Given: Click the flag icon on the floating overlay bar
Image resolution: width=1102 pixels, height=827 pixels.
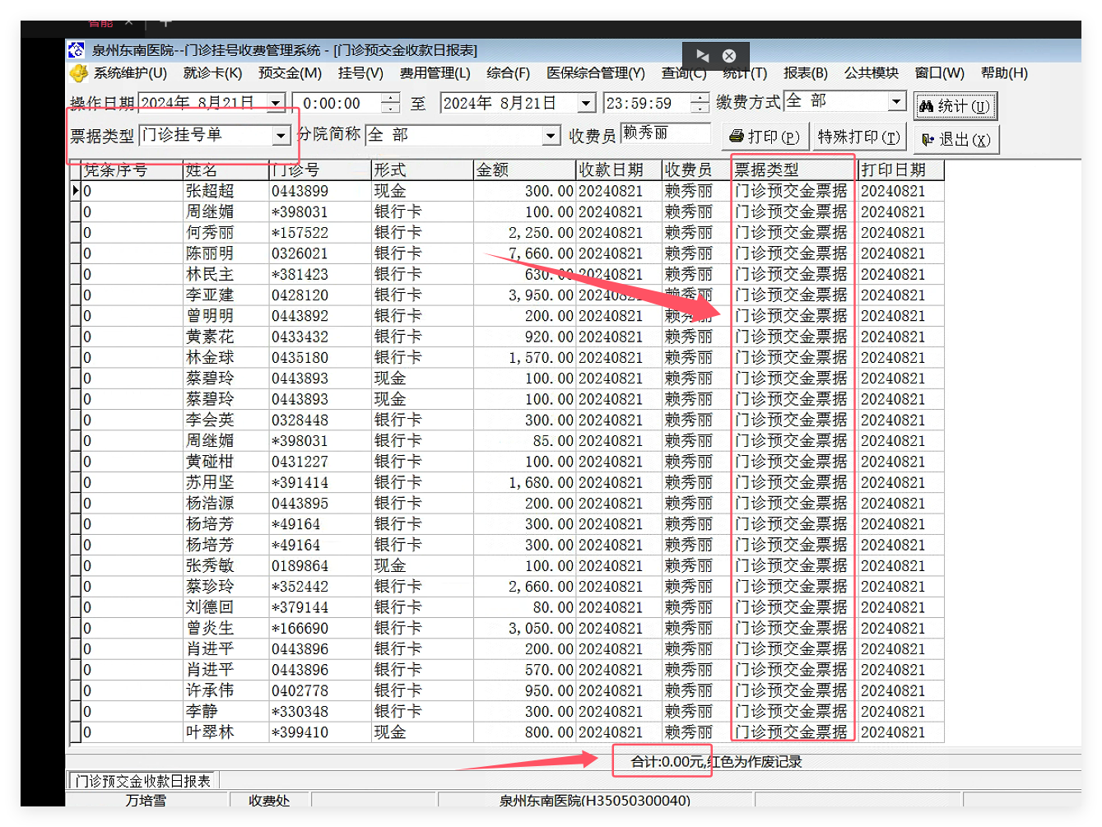Looking at the screenshot, I should (702, 56).
